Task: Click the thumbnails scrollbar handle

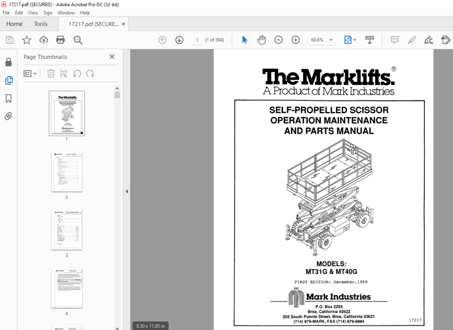Action: [x=117, y=95]
